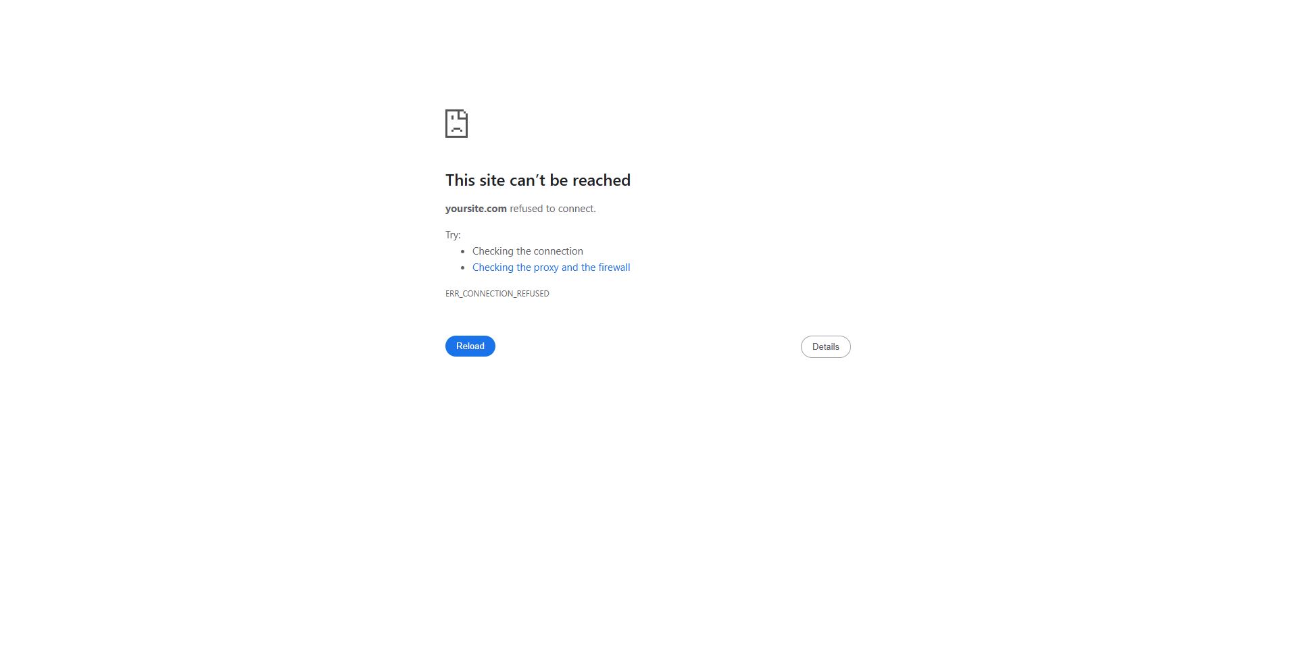Click the word 'firewall' in the blue link
The width and height of the screenshot is (1297, 647).
[x=614, y=267]
